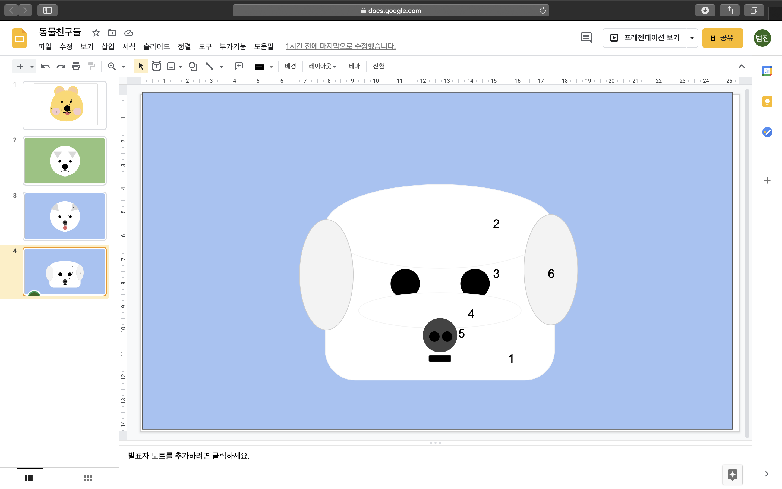Click the print icon
782x489 pixels.
point(76,66)
